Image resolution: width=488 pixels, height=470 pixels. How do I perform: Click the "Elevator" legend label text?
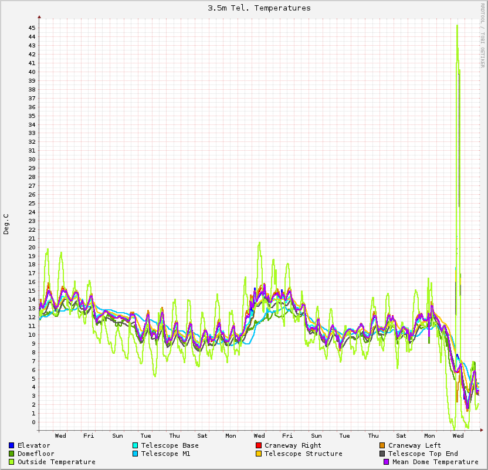click(33, 445)
